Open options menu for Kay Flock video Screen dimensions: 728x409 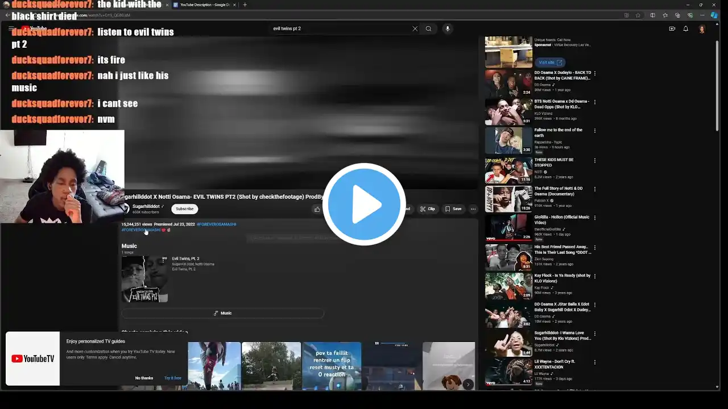[595, 276]
